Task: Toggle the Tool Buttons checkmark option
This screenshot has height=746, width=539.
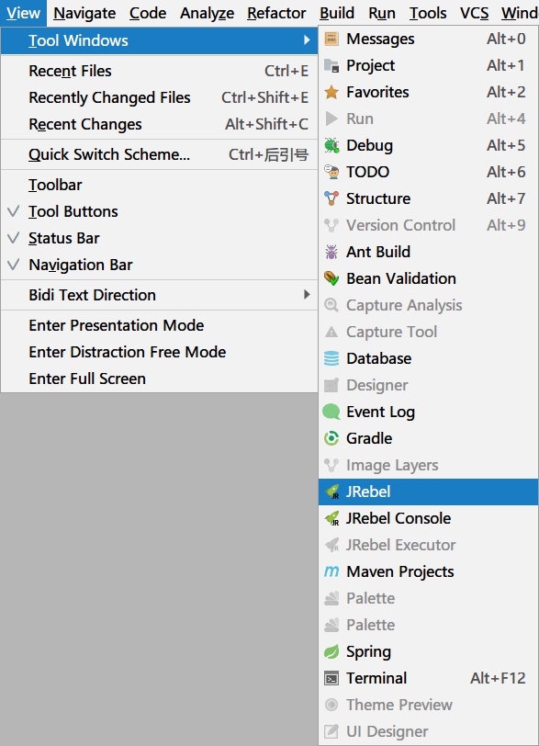Action: point(159,211)
